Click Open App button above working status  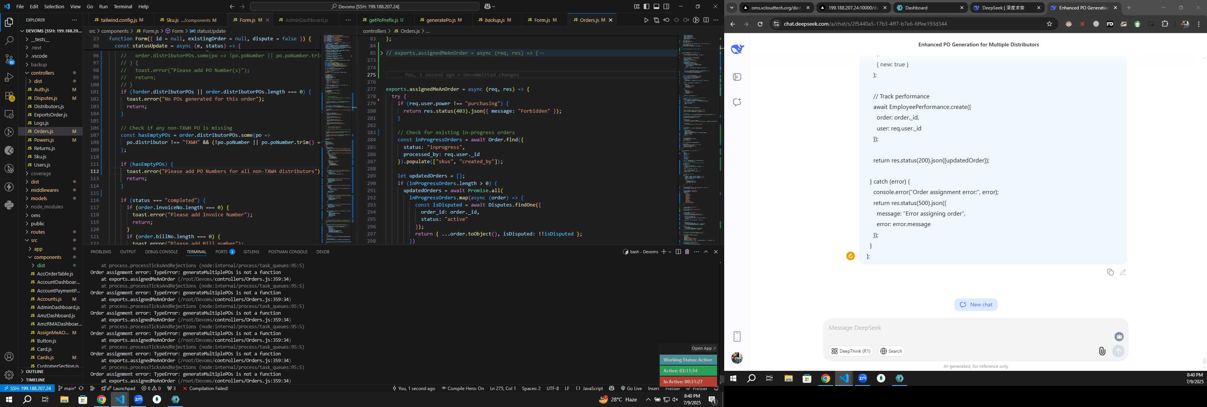click(703, 348)
